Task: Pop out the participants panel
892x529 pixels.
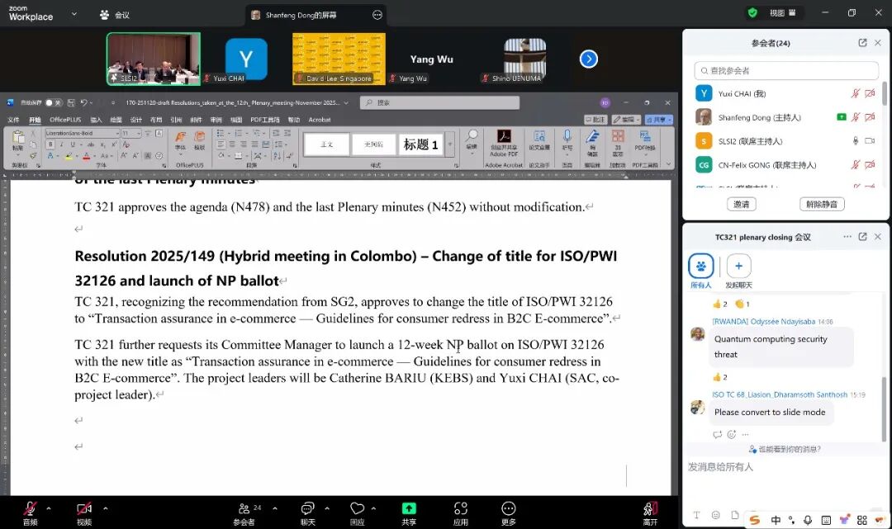Action: (x=862, y=43)
